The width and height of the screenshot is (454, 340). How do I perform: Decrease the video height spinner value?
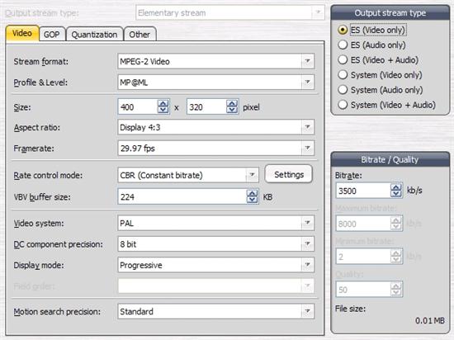point(232,110)
